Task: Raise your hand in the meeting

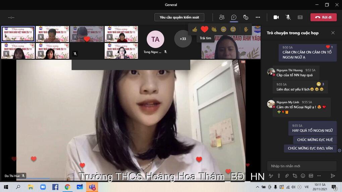Action: [x=246, y=29]
